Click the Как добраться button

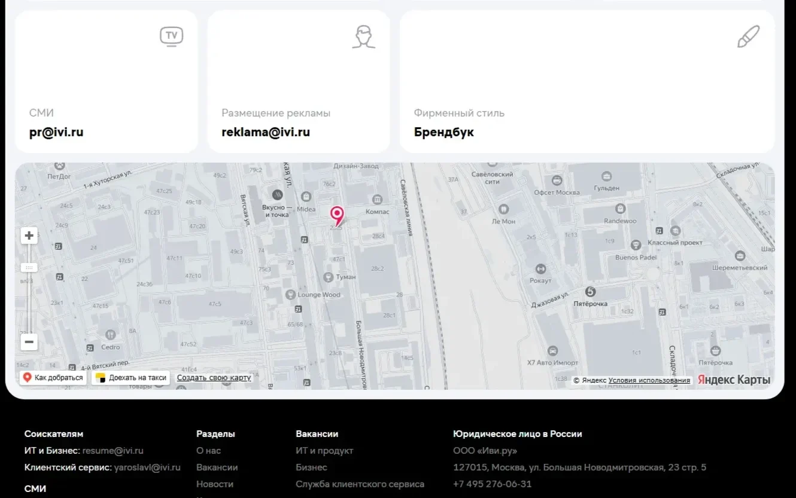point(53,378)
